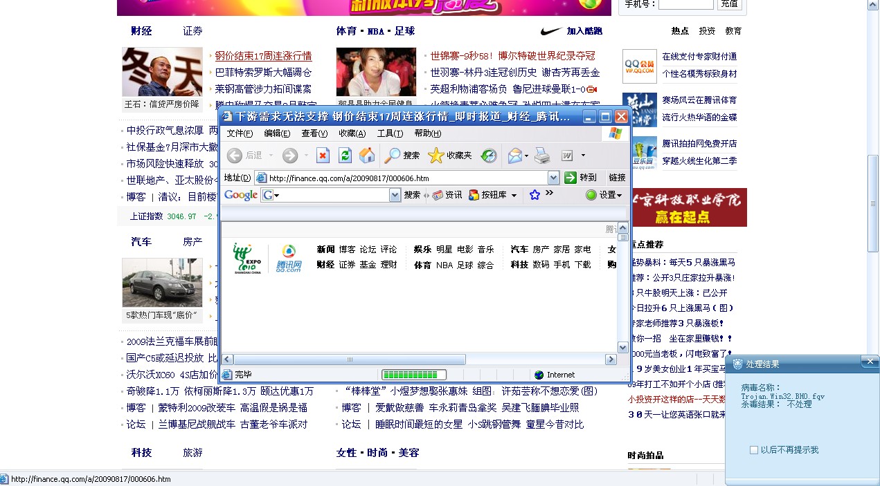Click the green loading progress bar
This screenshot has width=880, height=486.
point(414,375)
